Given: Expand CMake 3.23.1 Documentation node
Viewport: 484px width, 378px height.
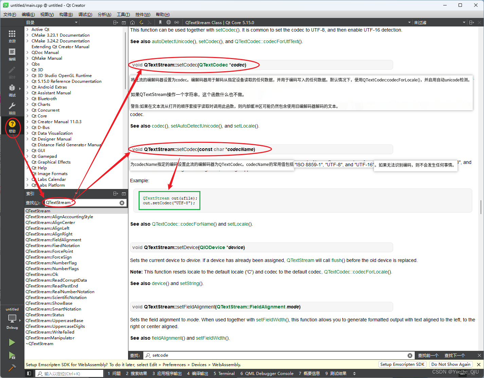Looking at the screenshot, I should tap(28, 35).
